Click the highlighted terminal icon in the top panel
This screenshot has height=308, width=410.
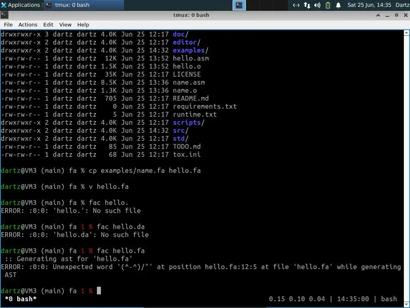point(239,5)
